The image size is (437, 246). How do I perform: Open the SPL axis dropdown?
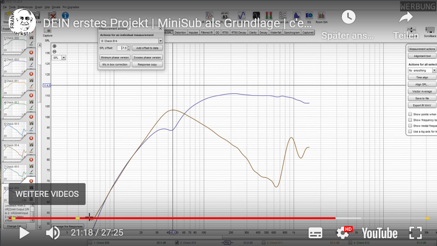click(59, 57)
